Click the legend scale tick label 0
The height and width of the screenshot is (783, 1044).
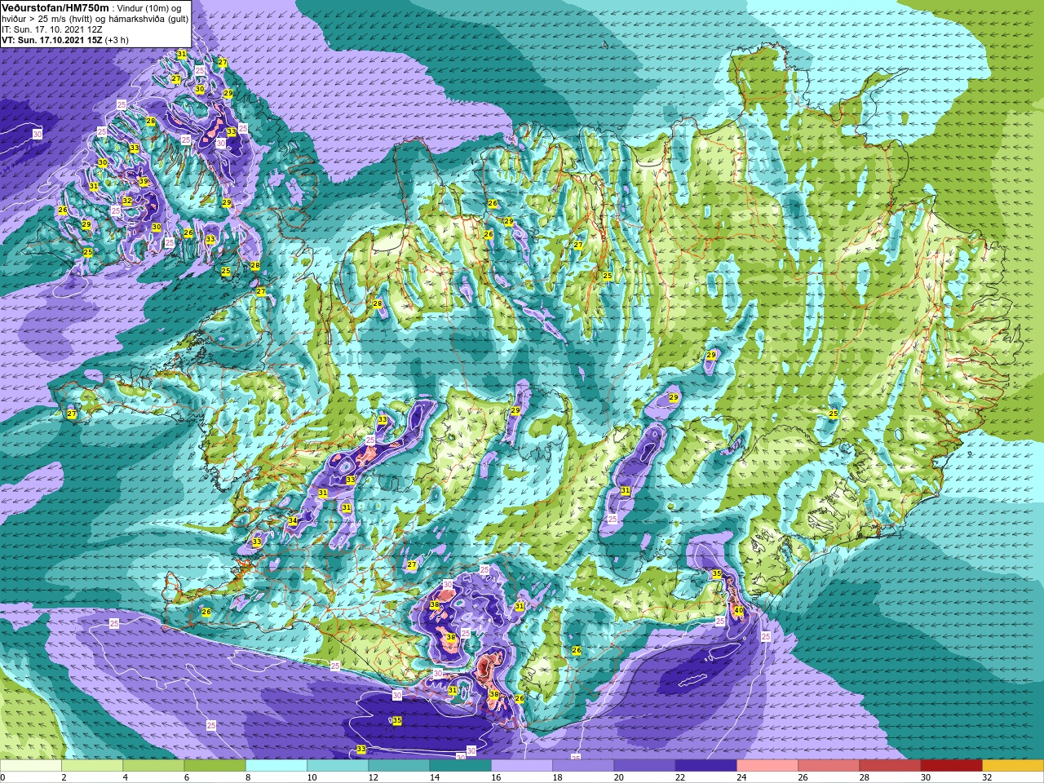3,777
